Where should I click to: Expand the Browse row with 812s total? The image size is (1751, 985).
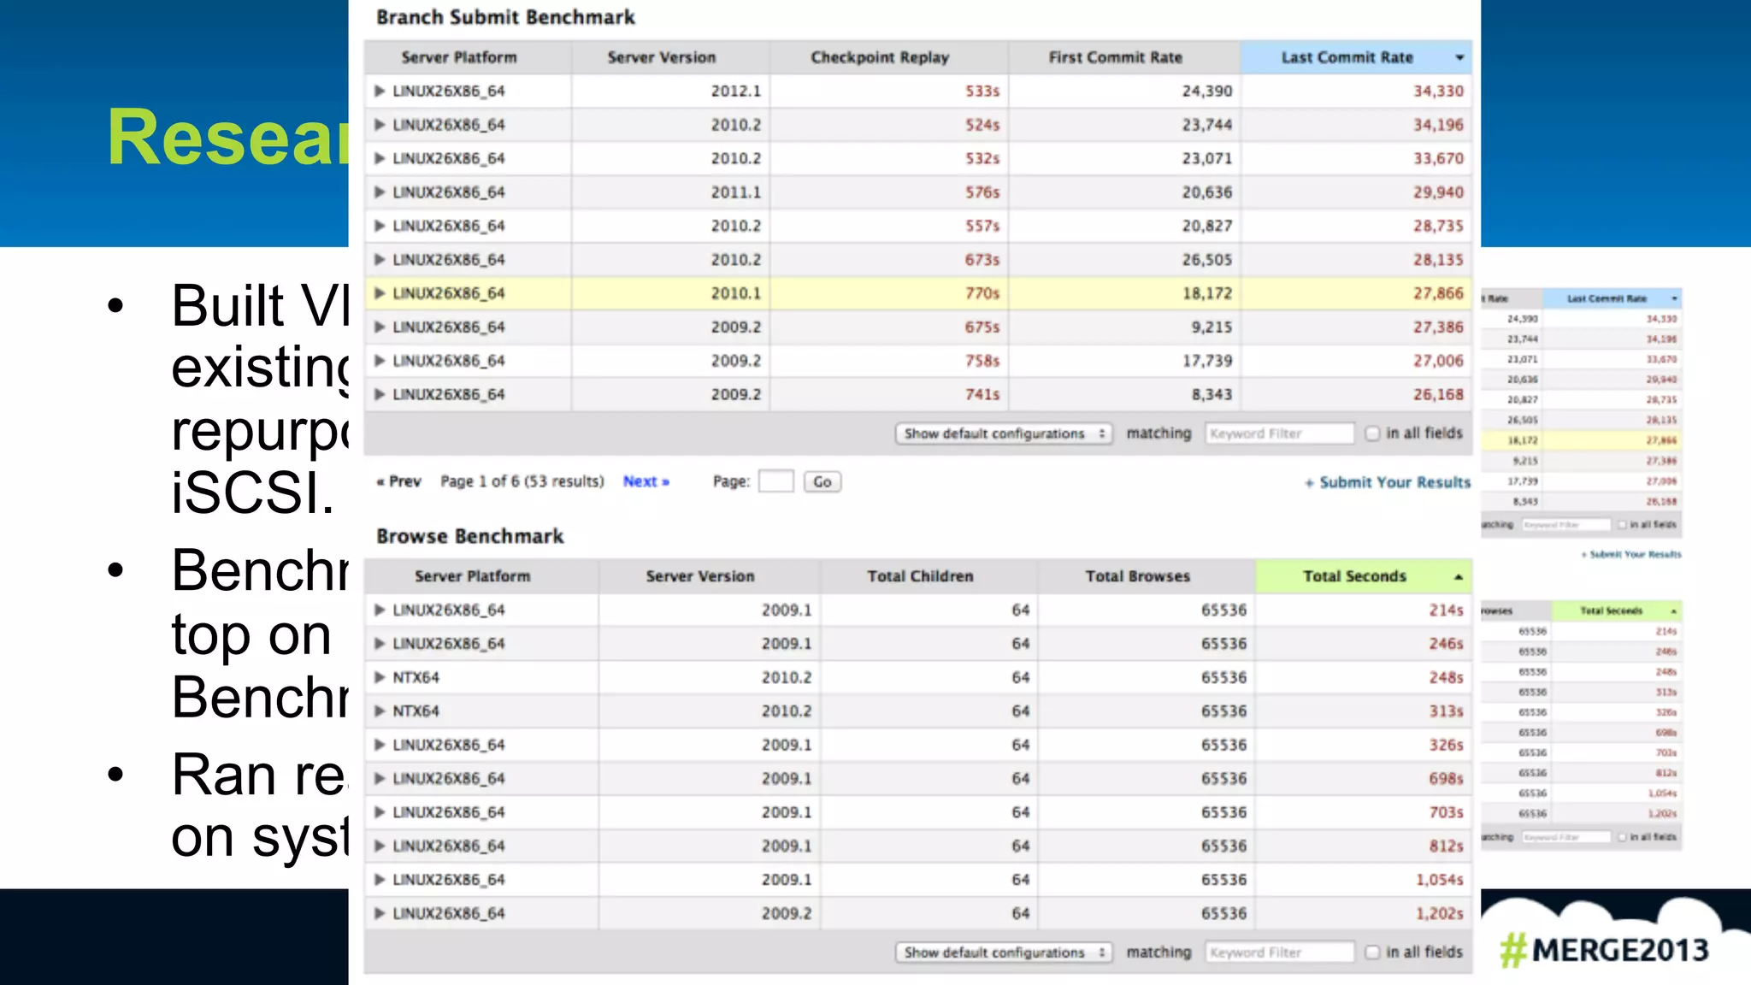tap(380, 846)
